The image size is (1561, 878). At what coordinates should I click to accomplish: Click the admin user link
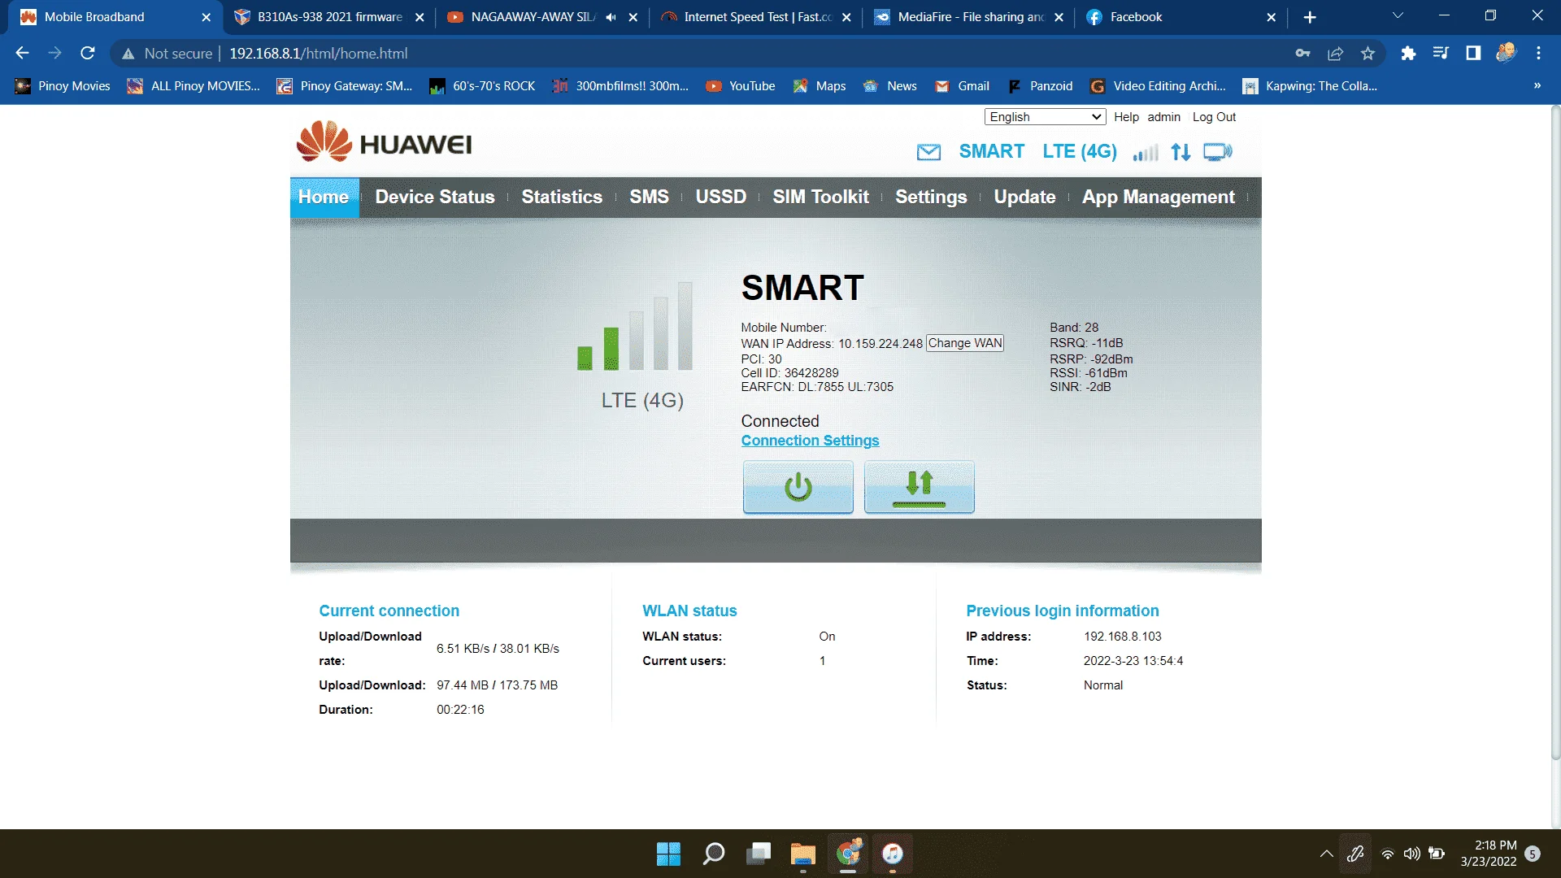1163,117
